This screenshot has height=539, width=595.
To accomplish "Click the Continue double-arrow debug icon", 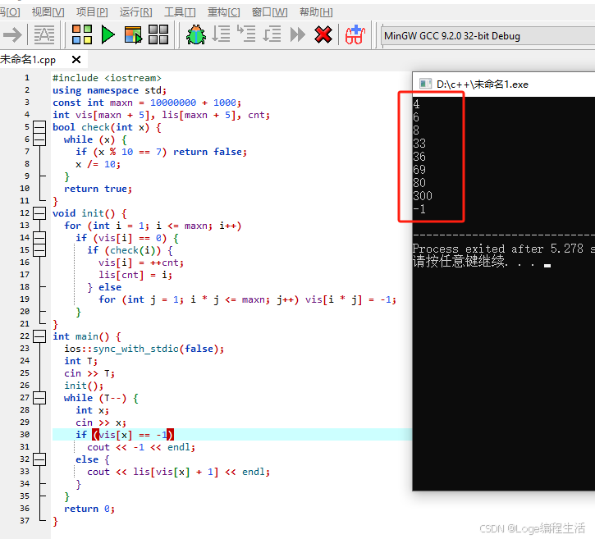I will click(297, 34).
